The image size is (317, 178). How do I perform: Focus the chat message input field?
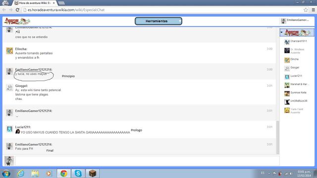(148, 161)
